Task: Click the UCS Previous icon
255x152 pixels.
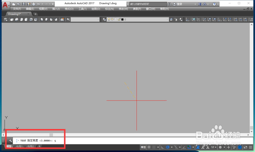Action: pyautogui.click(x=198, y=20)
